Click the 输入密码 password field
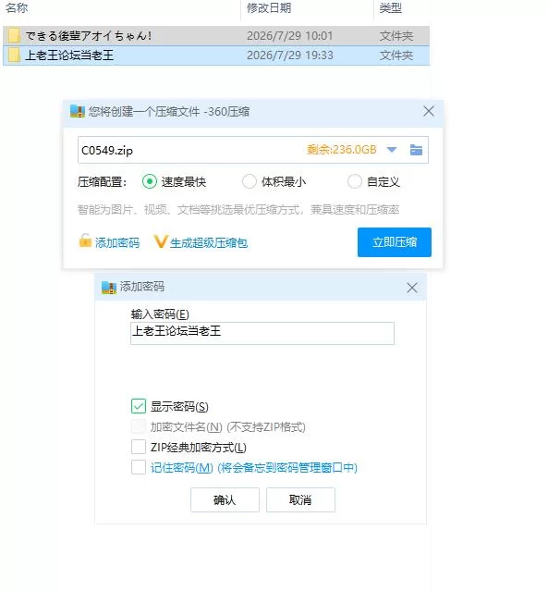The width and height of the screenshot is (548, 591). 262,333
